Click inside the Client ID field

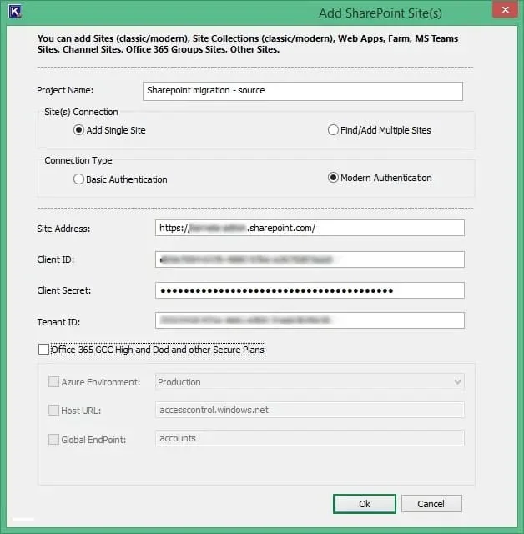pos(310,259)
